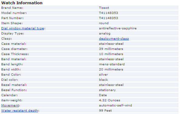This screenshot has width=180, height=114.
Task: Click the mens-standard band length value
Action: point(112,64)
